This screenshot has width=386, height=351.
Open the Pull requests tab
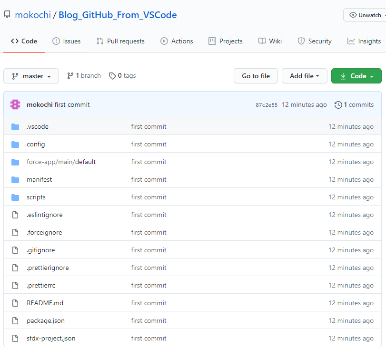click(x=120, y=41)
